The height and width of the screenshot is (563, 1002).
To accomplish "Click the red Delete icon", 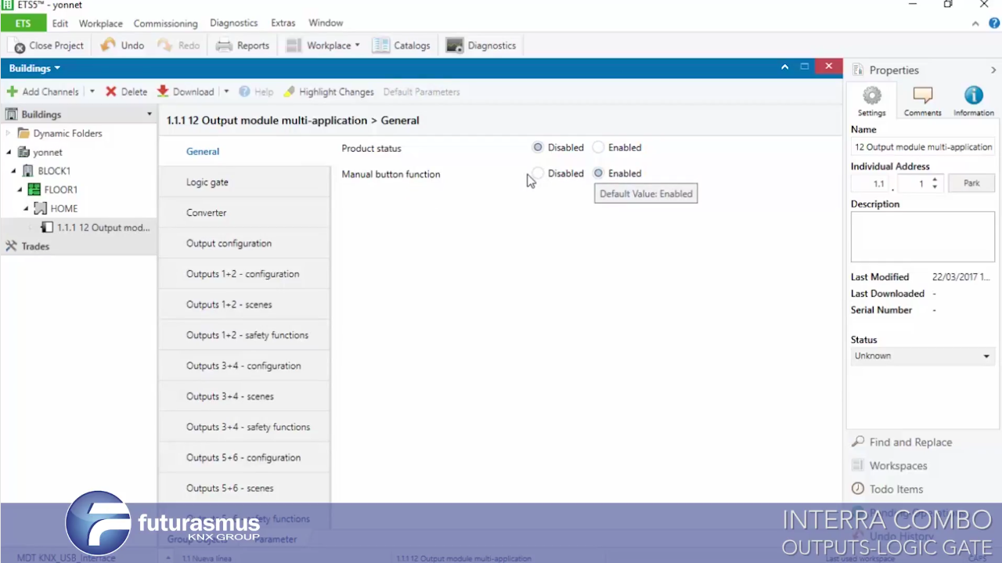I will tap(111, 92).
